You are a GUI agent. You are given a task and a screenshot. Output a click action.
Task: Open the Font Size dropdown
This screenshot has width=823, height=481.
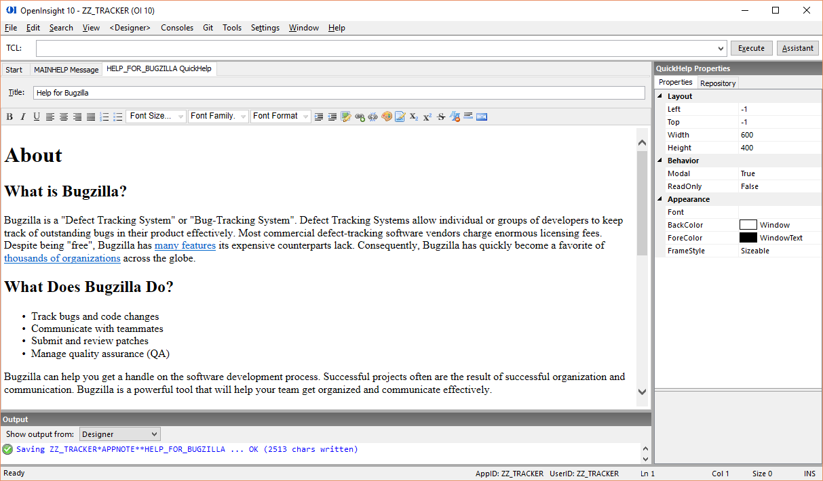pos(156,117)
